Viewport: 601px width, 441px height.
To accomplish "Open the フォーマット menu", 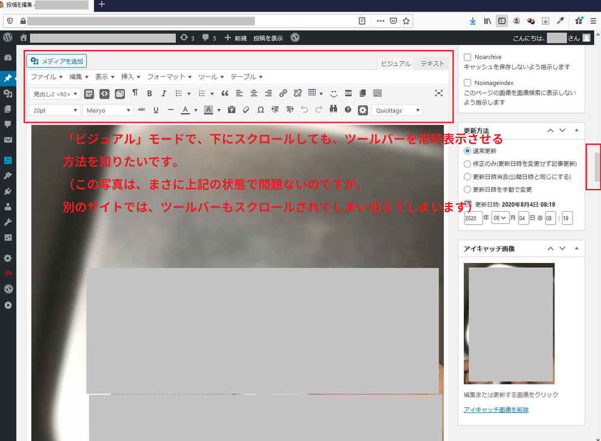I will click(169, 77).
